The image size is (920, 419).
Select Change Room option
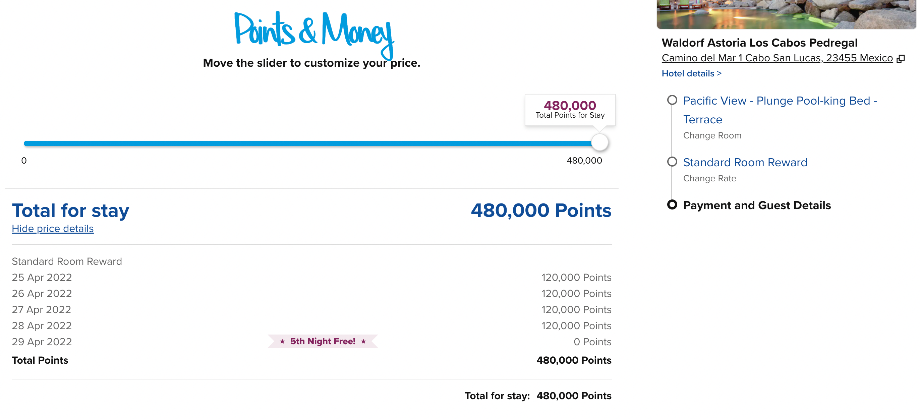(712, 136)
